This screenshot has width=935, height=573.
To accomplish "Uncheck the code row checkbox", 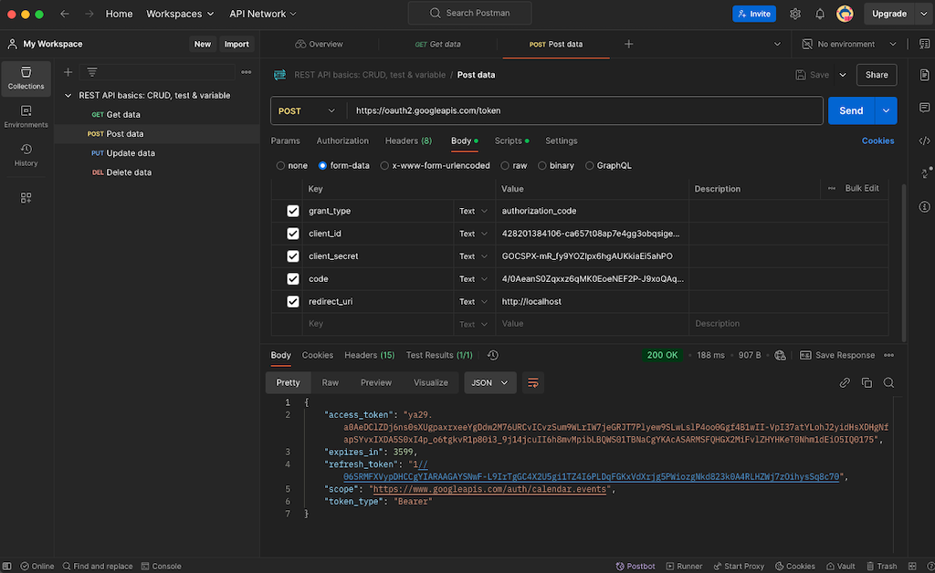I will [x=293, y=279].
